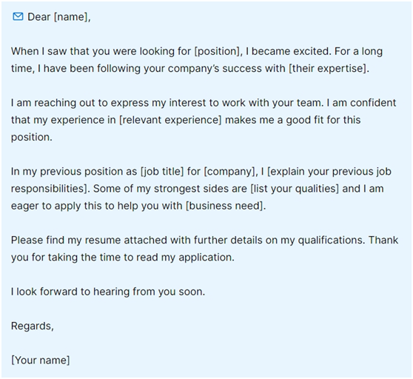Click the [name] placeholder in the greeting
Image resolution: width=413 pixels, height=379 pixels.
tap(71, 17)
